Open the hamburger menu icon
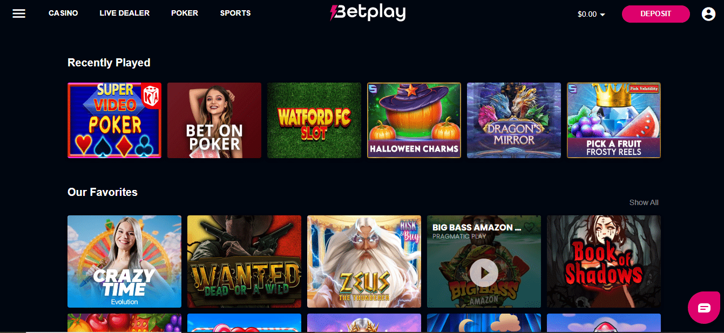The height and width of the screenshot is (333, 724). coord(19,13)
